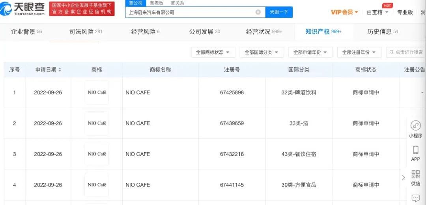This screenshot has height=205, width=426.
Task: Click the 国家中小企业发展子基金旗下 red banner
Action: (82, 9)
